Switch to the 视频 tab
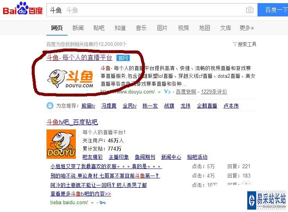The height and width of the screenshot is (212, 288). pos(183,28)
